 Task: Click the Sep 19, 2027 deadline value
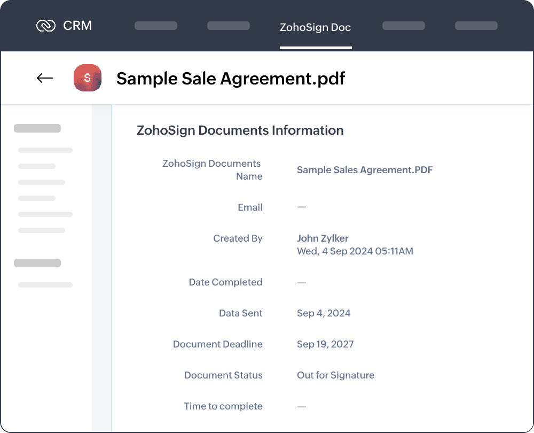pyautogui.click(x=325, y=344)
